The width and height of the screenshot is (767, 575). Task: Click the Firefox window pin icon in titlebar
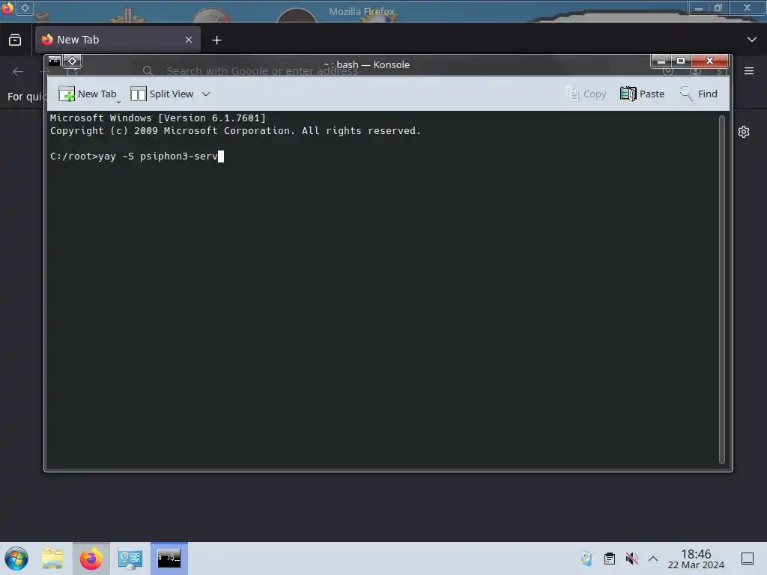[x=25, y=7]
